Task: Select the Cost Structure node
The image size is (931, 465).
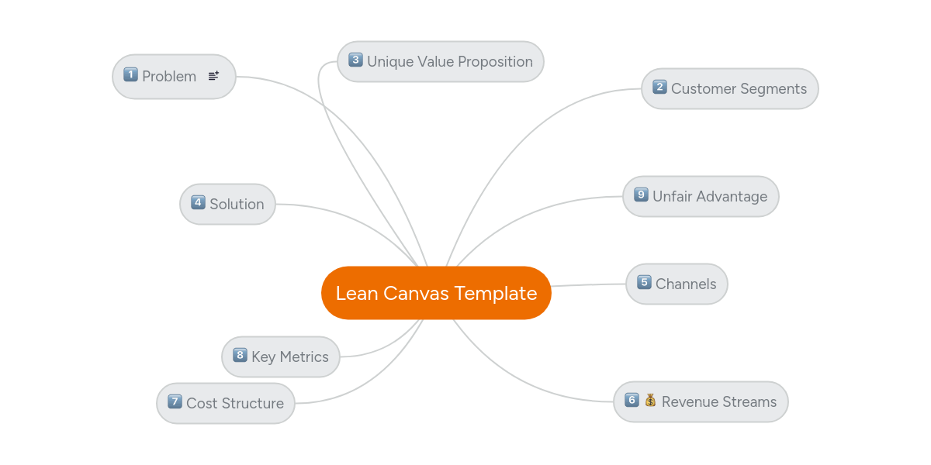Action: point(235,404)
